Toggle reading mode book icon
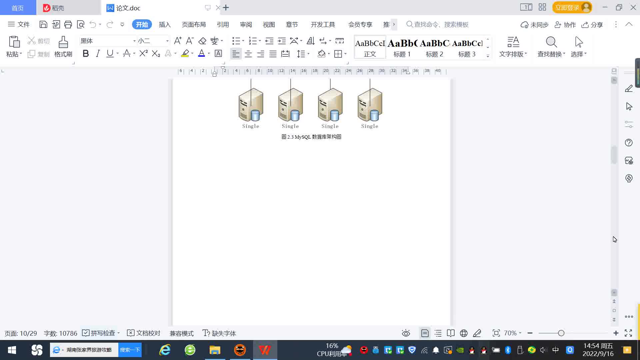 451,333
